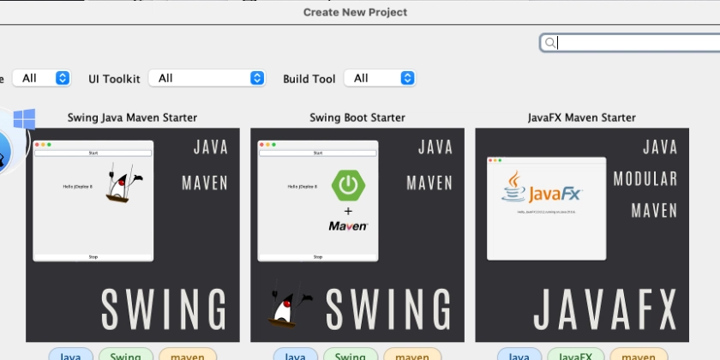Click the maven tag under Swing Boot Starter
This screenshot has height=360, width=720.
pyautogui.click(x=412, y=356)
